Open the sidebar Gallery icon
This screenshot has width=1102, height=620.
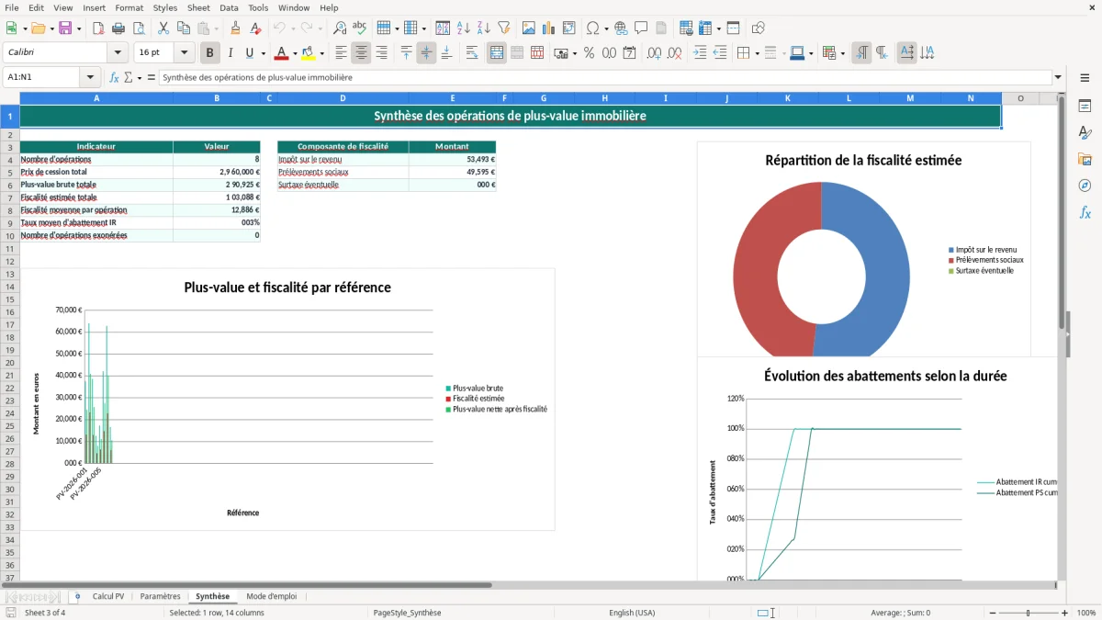pyautogui.click(x=1085, y=159)
